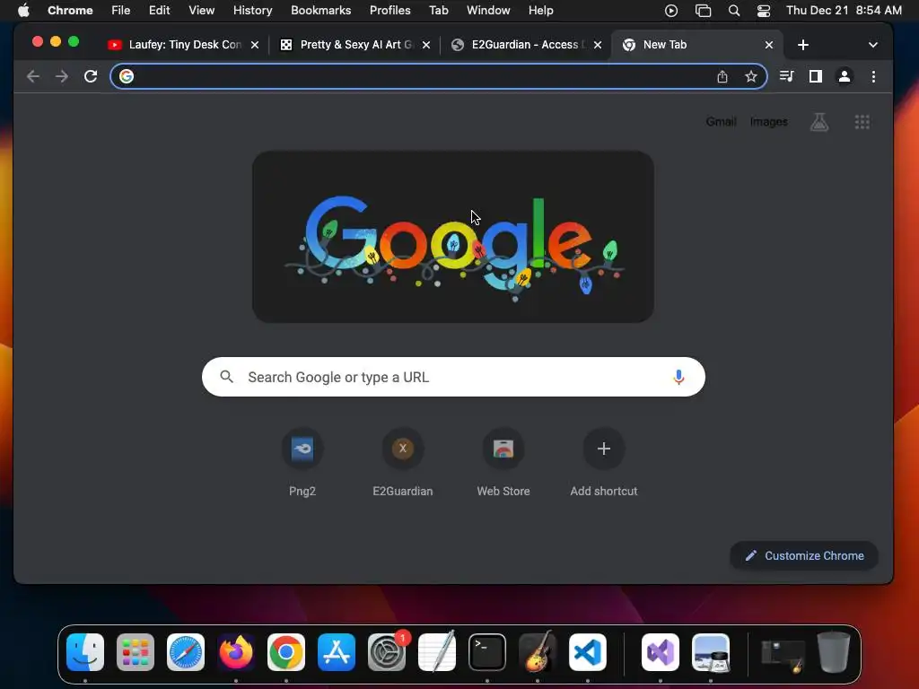Open the View menu
919x689 pixels.
pos(201,11)
